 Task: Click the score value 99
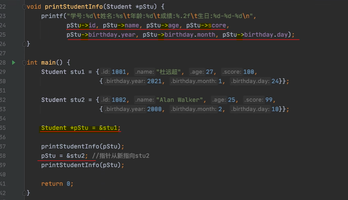coord(269,100)
